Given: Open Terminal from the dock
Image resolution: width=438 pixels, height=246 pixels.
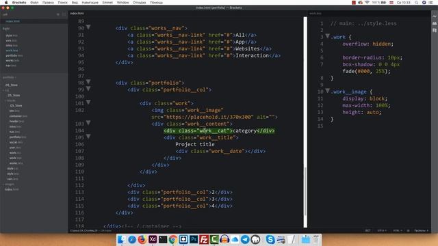Looking at the screenshot, I should [163, 239].
